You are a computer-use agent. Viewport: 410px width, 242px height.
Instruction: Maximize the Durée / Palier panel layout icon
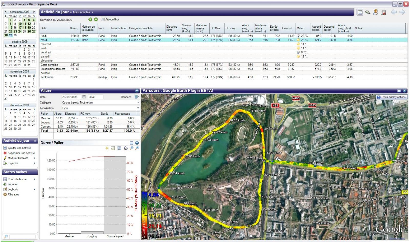click(131, 143)
